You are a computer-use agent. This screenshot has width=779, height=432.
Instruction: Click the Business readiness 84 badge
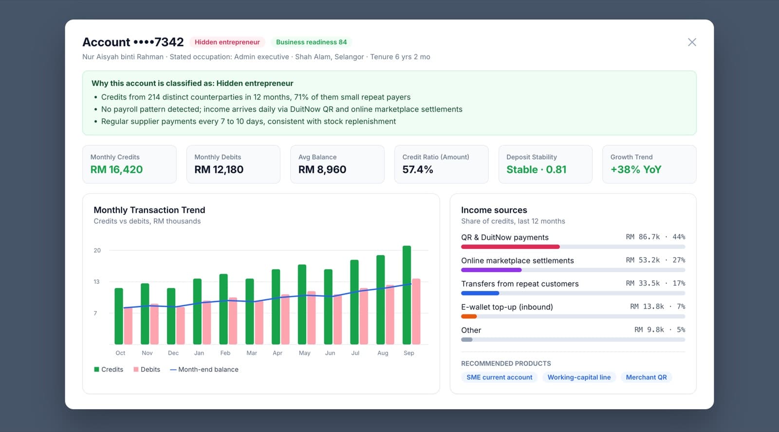(x=312, y=42)
